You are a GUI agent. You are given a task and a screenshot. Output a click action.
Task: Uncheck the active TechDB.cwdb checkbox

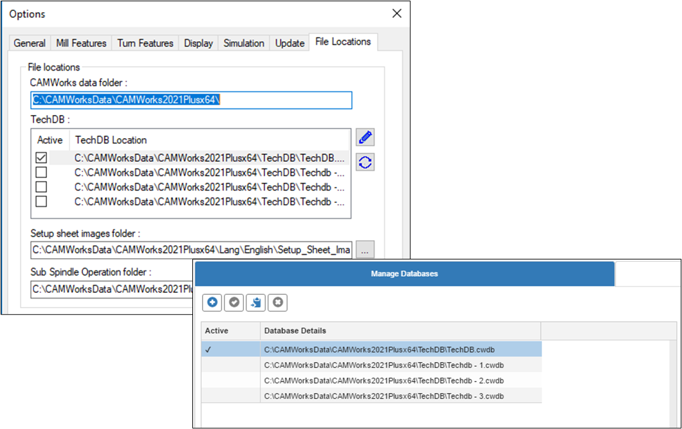(x=41, y=157)
